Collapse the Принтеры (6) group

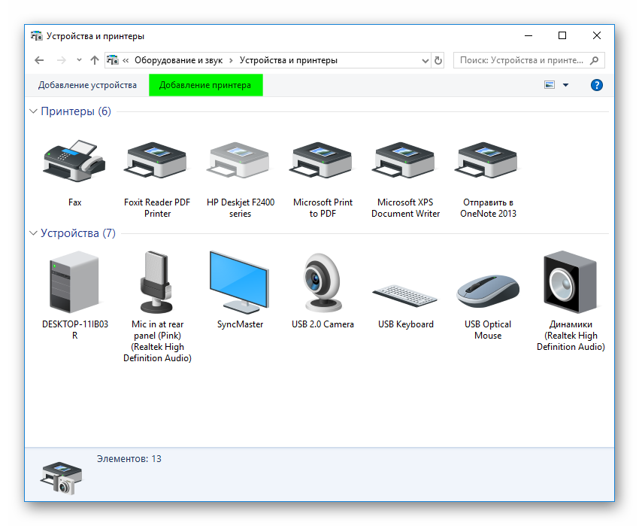33,111
